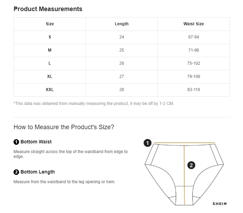This screenshot has height=213, width=243.
Task: Click the length value 24 cell
Action: coord(122,37)
